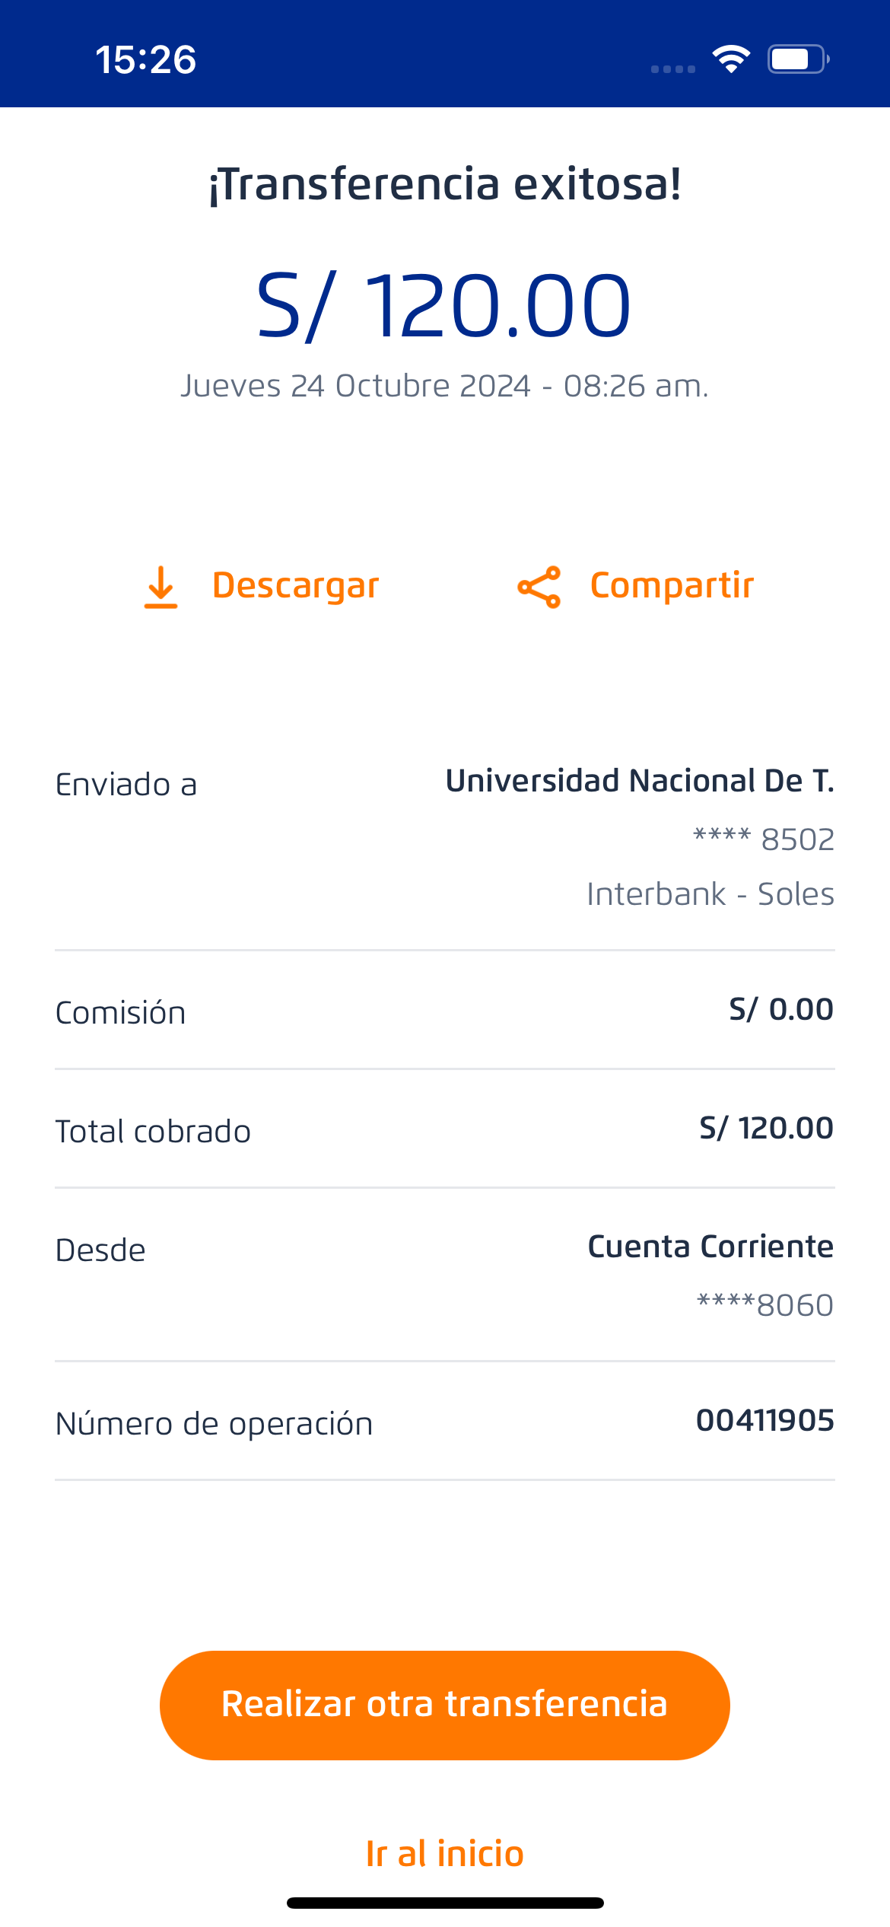The height and width of the screenshot is (1927, 890).
Task: Tap the ¡Transferencia exitosa! heading
Action: [445, 184]
